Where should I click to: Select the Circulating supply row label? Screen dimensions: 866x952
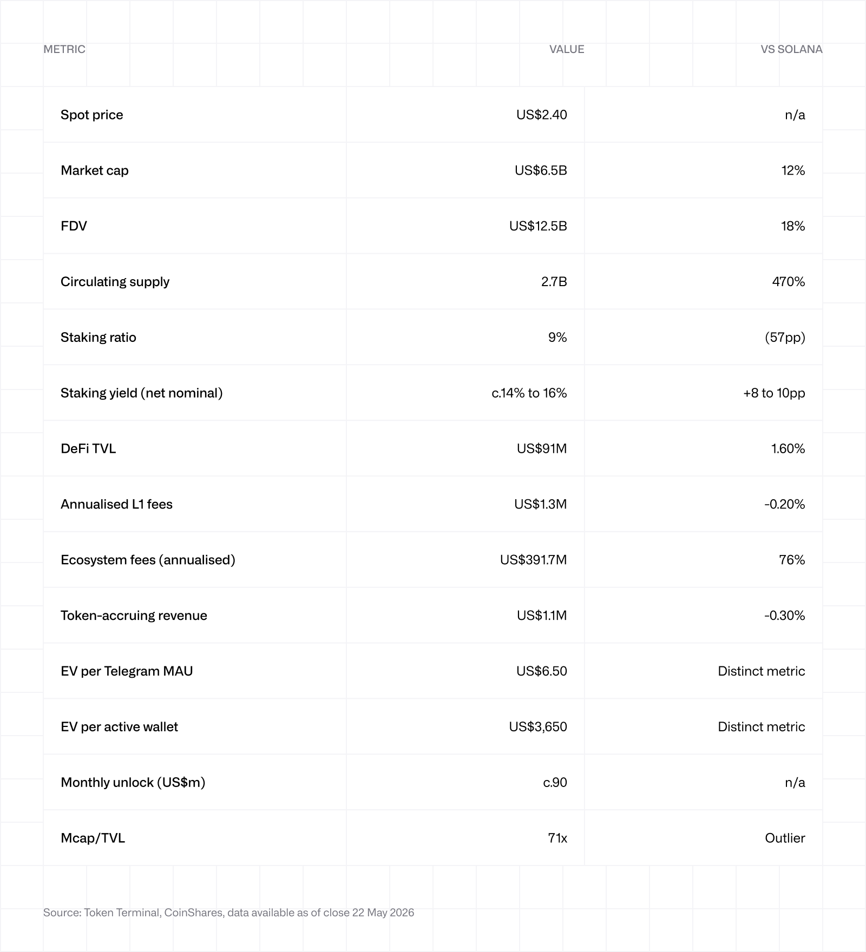click(115, 282)
